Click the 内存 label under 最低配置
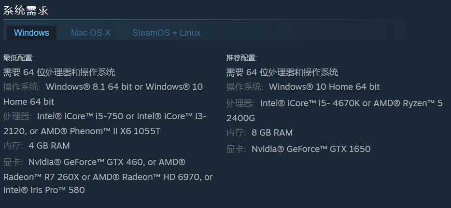Viewport: 451px width, 208px height. (13, 146)
